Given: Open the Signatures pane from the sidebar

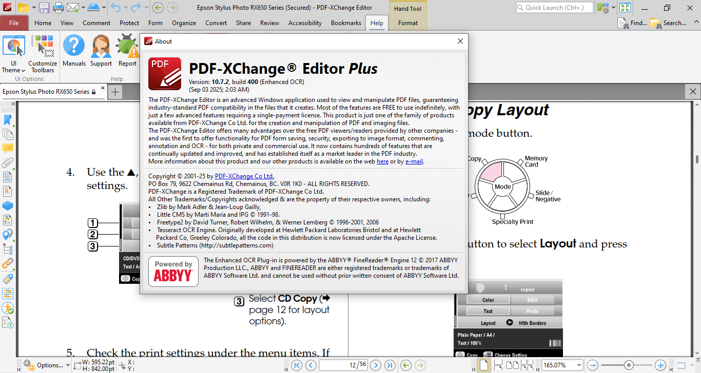Looking at the screenshot, I should coord(8,192).
